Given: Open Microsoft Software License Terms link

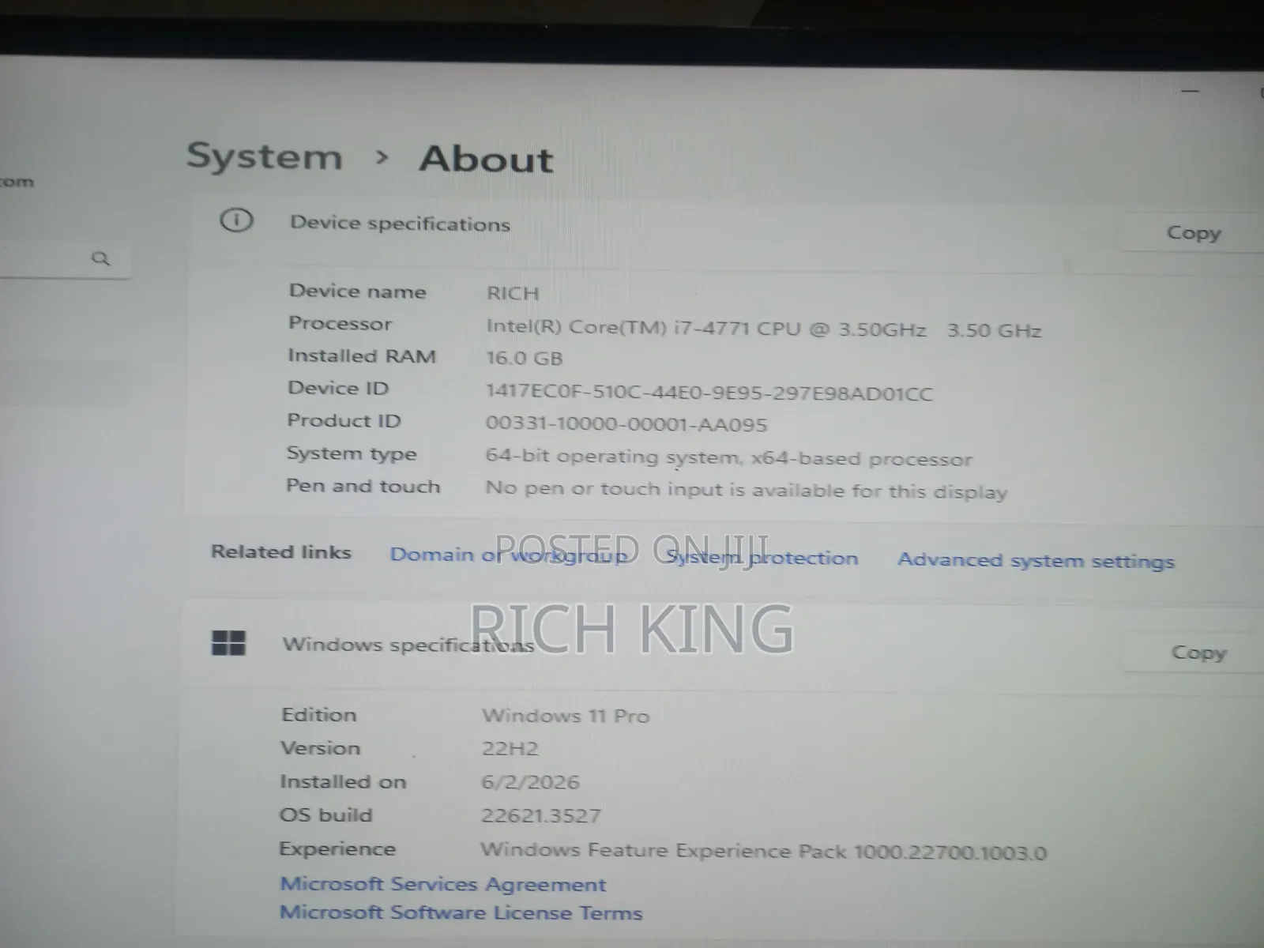Looking at the screenshot, I should pos(461,912).
